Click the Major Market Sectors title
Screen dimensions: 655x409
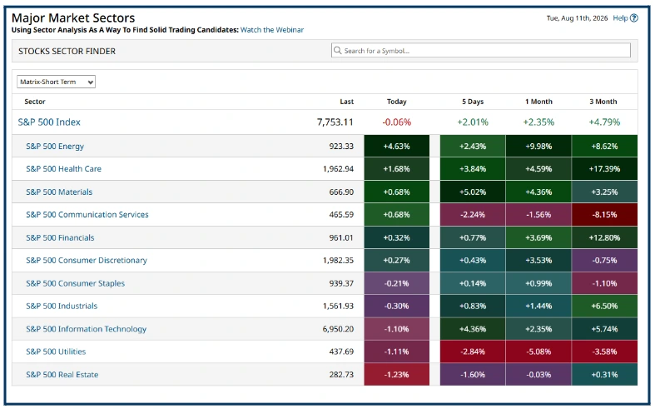click(73, 17)
